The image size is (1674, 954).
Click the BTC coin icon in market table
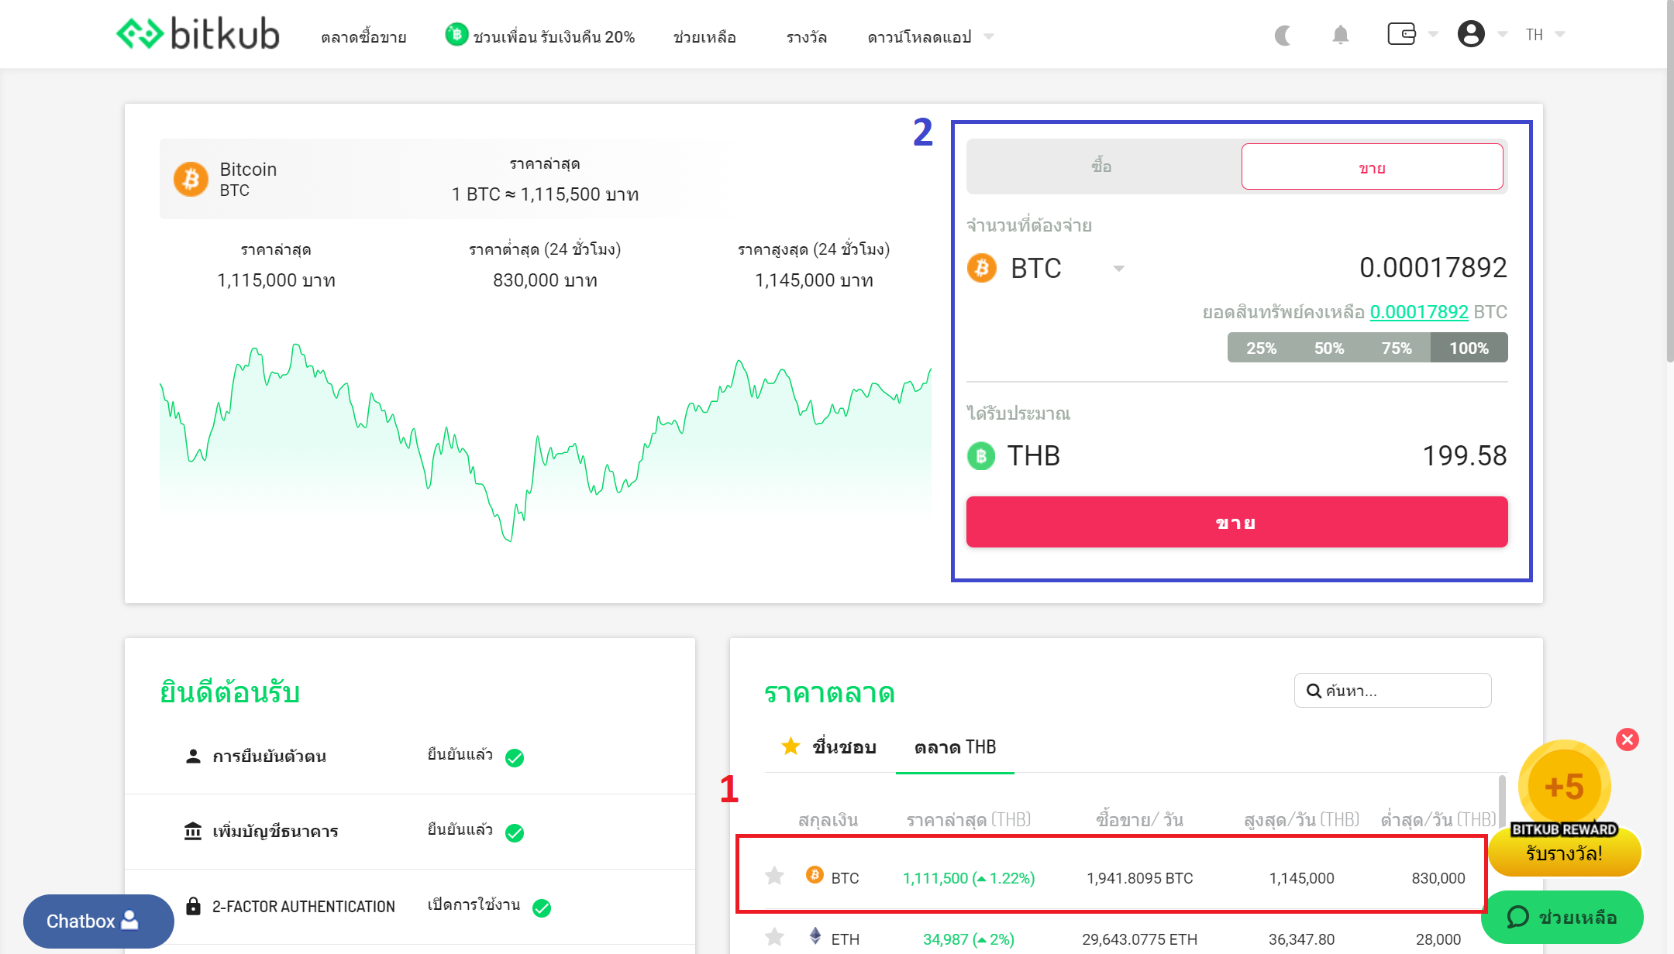(x=815, y=875)
